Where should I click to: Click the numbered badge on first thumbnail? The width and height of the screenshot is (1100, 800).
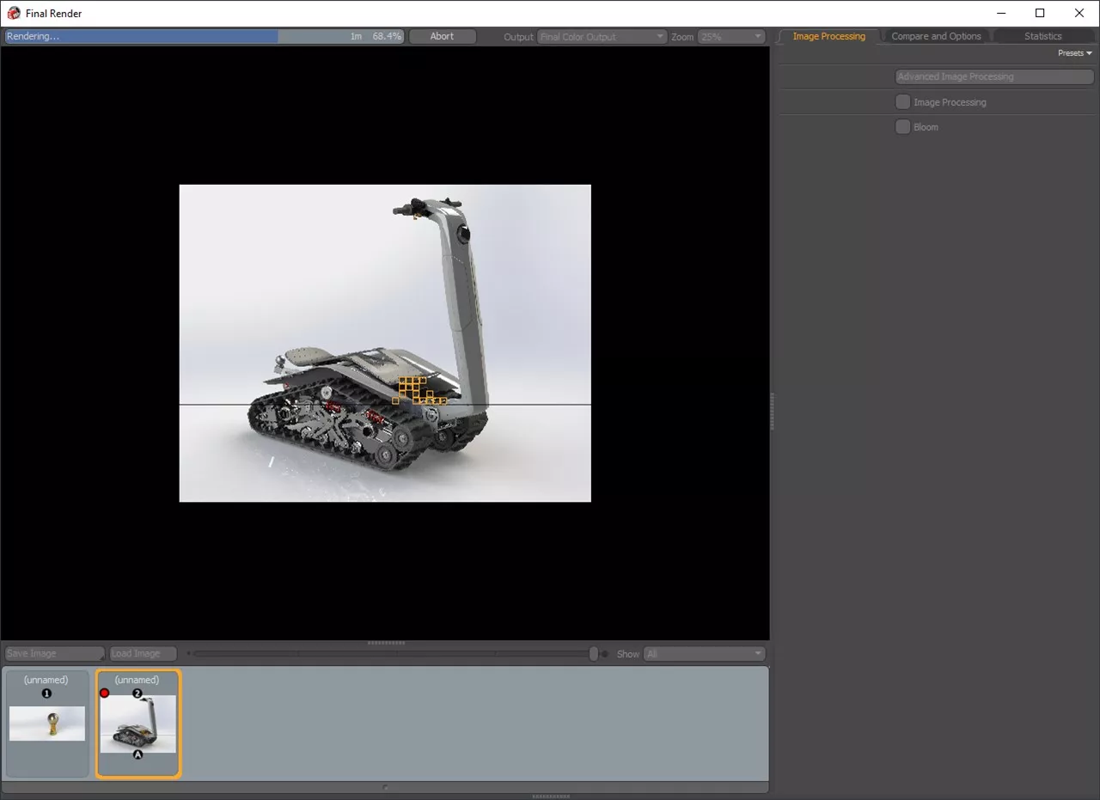(46, 693)
